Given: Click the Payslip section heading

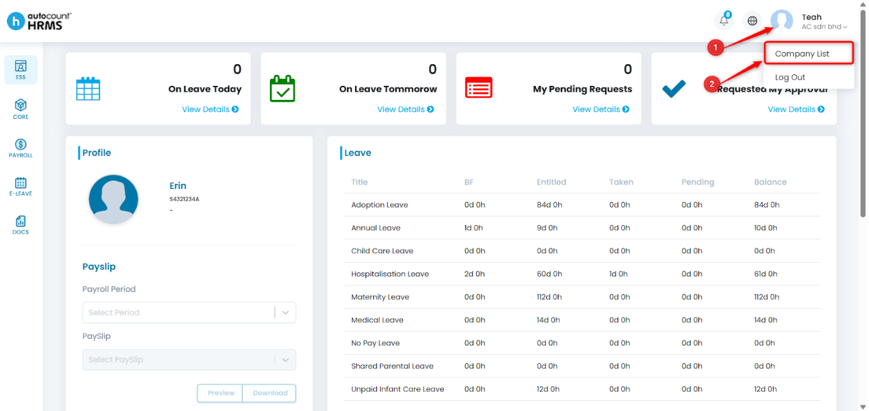Looking at the screenshot, I should [99, 267].
